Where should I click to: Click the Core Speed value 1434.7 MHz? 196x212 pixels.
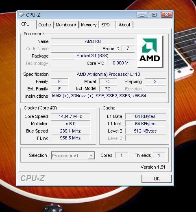(70, 116)
